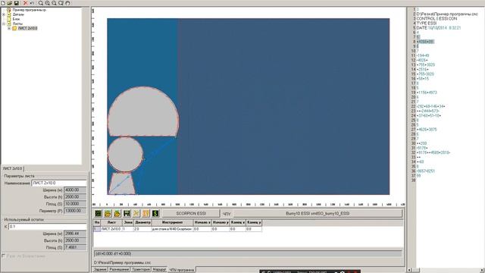The height and width of the screenshot is (273, 485).
Task: Select the ЧПУ программа tab
Action: pyautogui.click(x=182, y=270)
